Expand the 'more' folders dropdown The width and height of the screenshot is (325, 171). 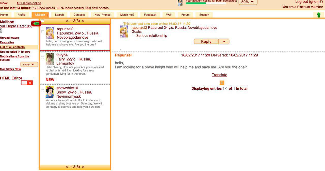29,65
